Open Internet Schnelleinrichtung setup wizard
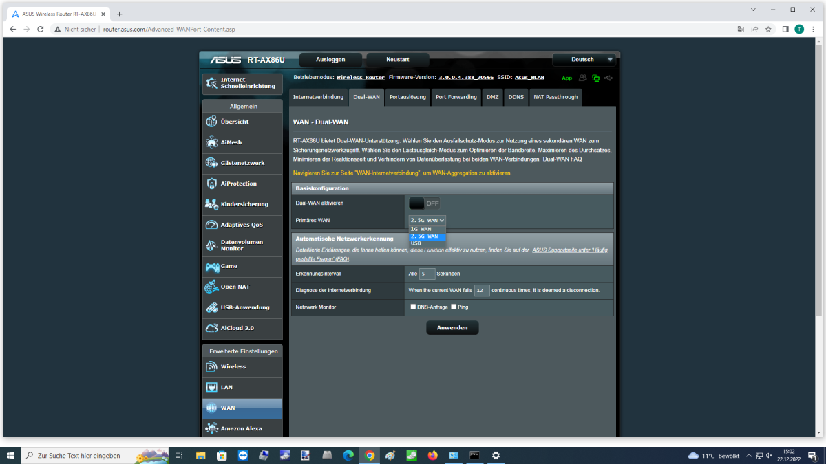Image resolution: width=826 pixels, height=464 pixels. pos(242,83)
